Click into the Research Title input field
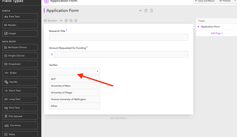 [x=118, y=37]
